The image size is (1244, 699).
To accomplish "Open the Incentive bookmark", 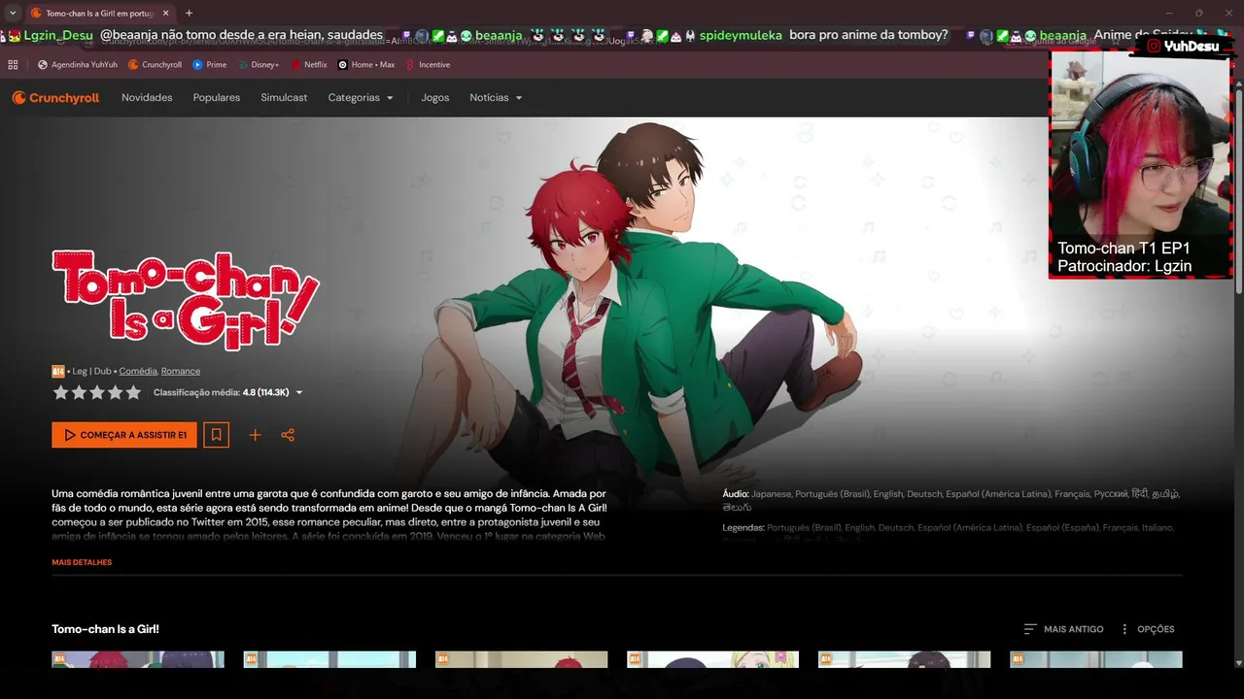I will pyautogui.click(x=428, y=65).
